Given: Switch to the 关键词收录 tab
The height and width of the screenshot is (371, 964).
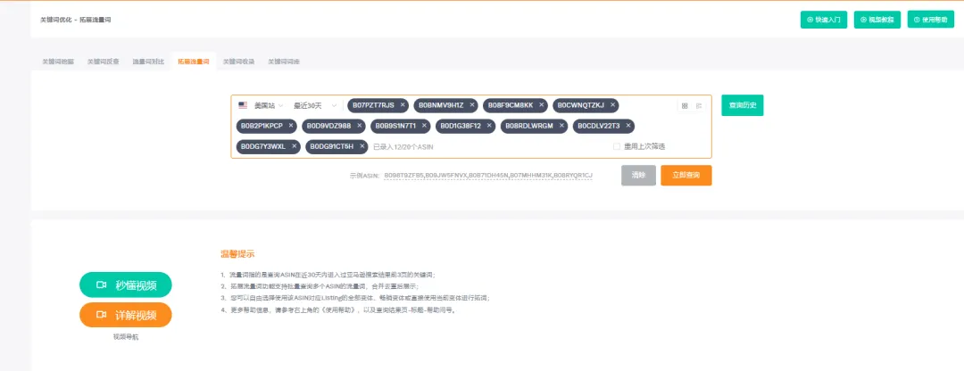Looking at the screenshot, I should [238, 62].
